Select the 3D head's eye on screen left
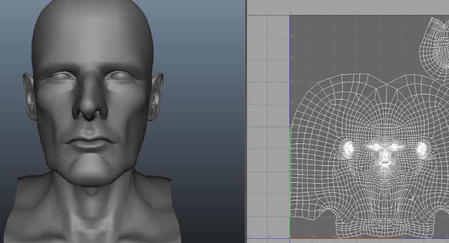 (60, 76)
